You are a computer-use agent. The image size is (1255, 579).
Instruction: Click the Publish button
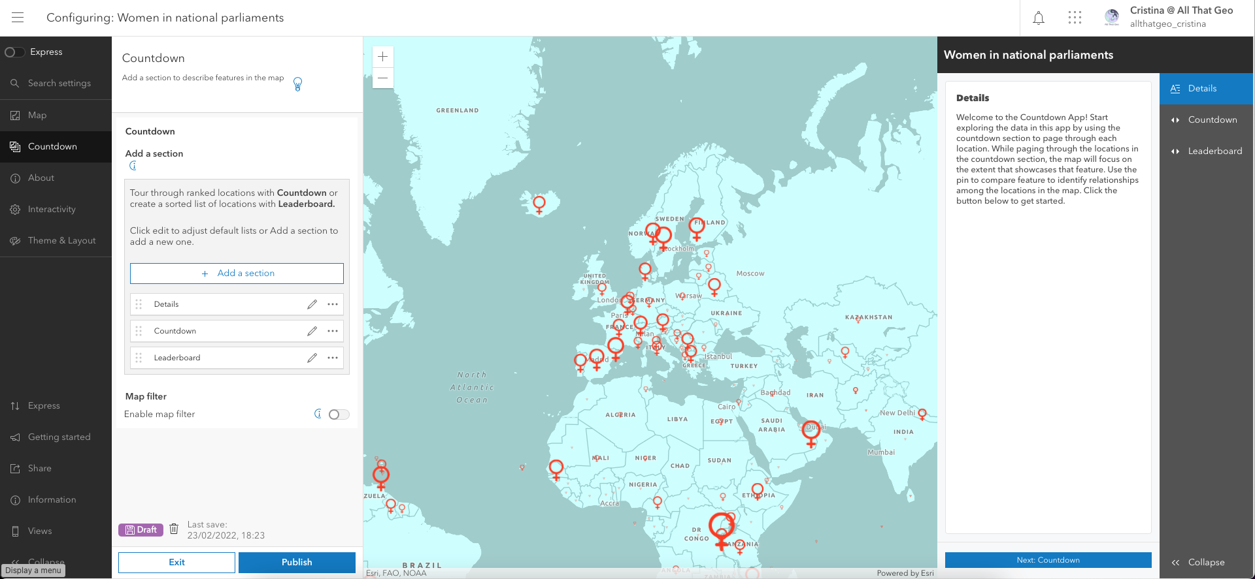(297, 563)
